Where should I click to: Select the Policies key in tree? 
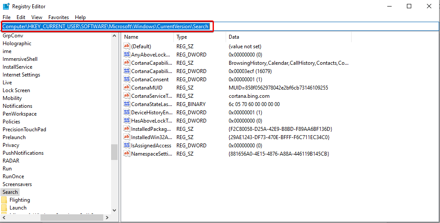coord(11,122)
